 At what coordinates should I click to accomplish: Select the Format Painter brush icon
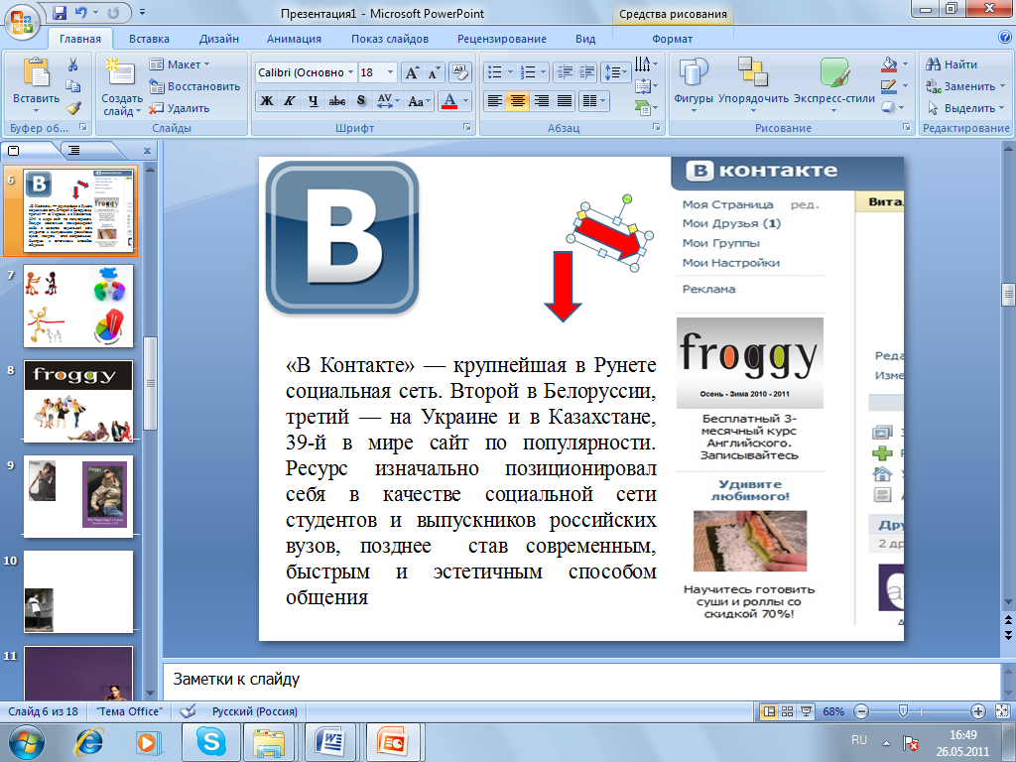tap(73, 107)
